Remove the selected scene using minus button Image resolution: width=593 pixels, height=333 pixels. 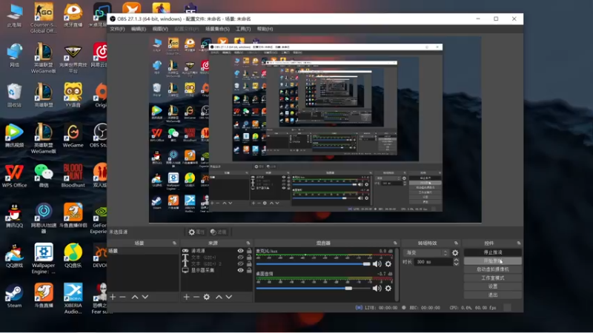pos(122,297)
